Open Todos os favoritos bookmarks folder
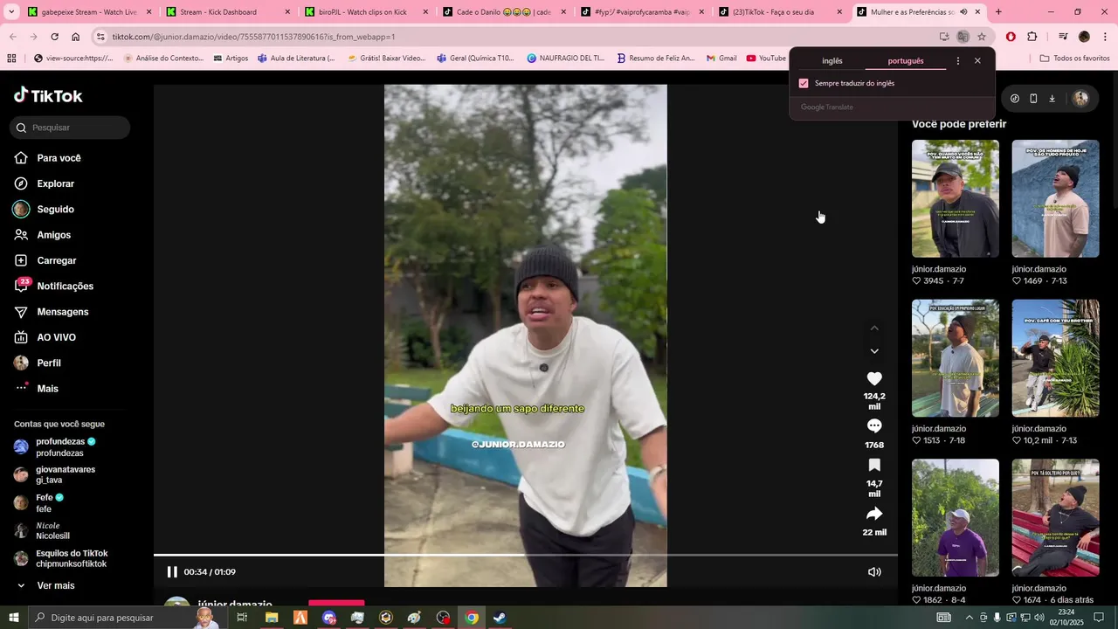The image size is (1118, 629). pos(1074,59)
